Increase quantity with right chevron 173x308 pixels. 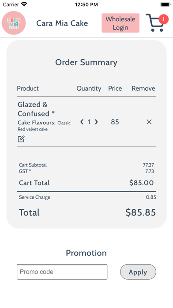point(96,122)
